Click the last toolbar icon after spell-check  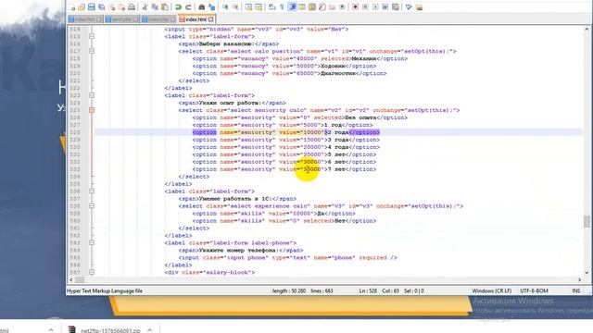[419, 7]
